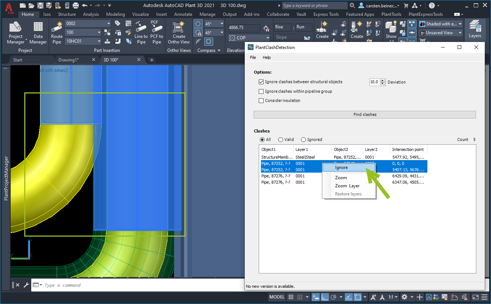
Task: Click Create Ortho View
Action: pos(179,32)
